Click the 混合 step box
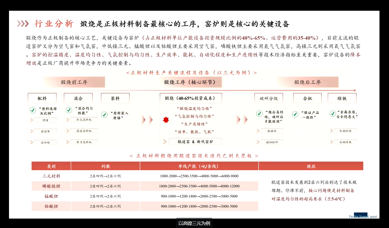This screenshot has height=228, width=389. (x=78, y=98)
